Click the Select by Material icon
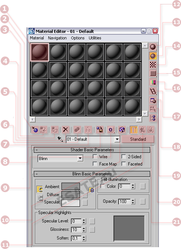181x249 pixels. pyautogui.click(x=153, y=109)
